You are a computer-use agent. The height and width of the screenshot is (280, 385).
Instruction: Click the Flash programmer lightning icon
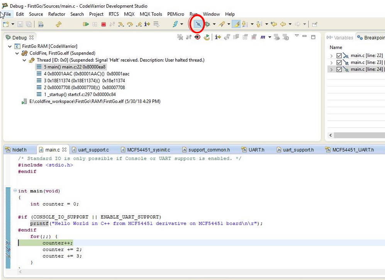(x=175, y=24)
